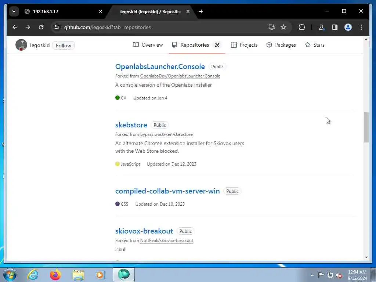Follow the legoskid user
Image resolution: width=376 pixels, height=282 pixels.
[64, 45]
